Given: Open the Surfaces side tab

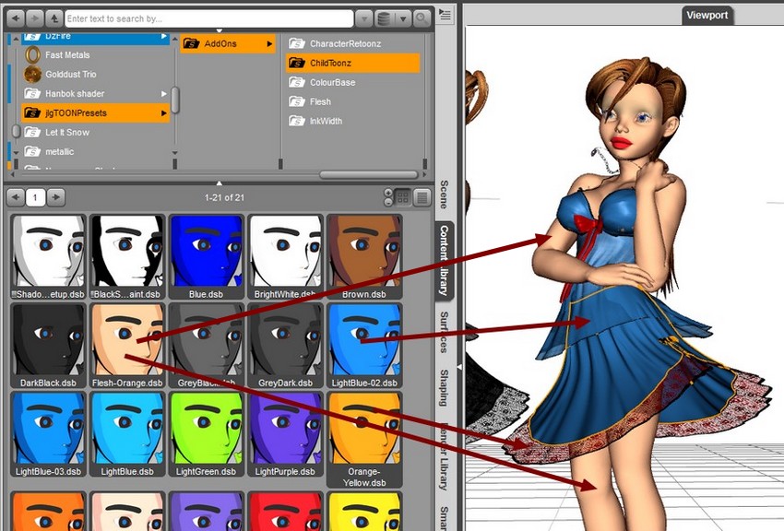Looking at the screenshot, I should point(444,332).
